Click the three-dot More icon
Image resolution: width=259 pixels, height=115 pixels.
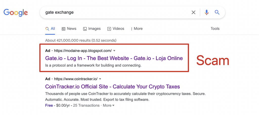click(x=132, y=29)
